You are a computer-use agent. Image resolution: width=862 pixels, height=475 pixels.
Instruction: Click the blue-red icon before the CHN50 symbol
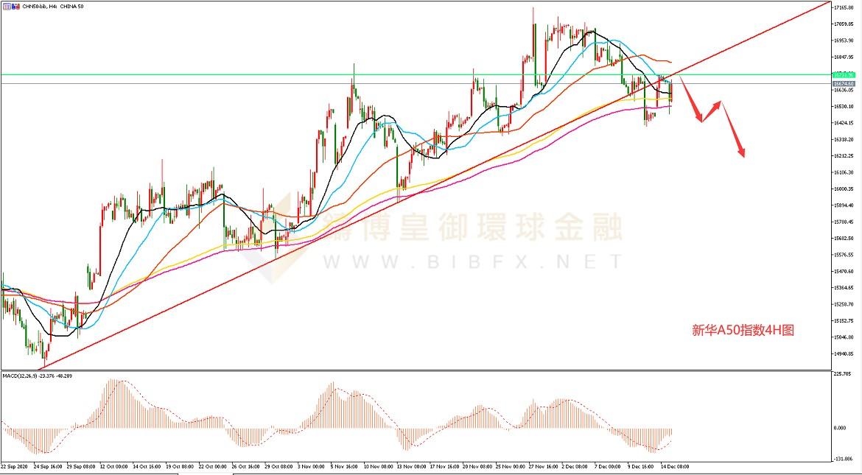(14, 6)
